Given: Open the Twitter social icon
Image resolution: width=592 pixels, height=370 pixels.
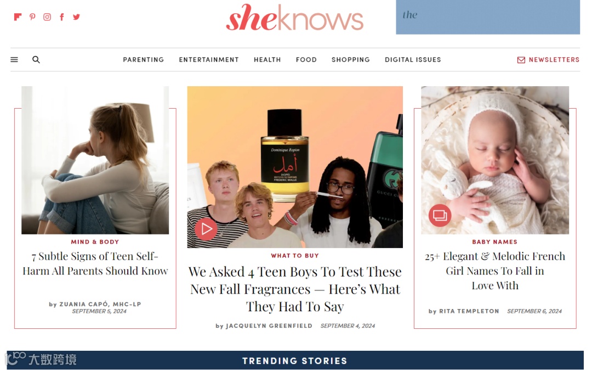Looking at the screenshot, I should tap(76, 17).
